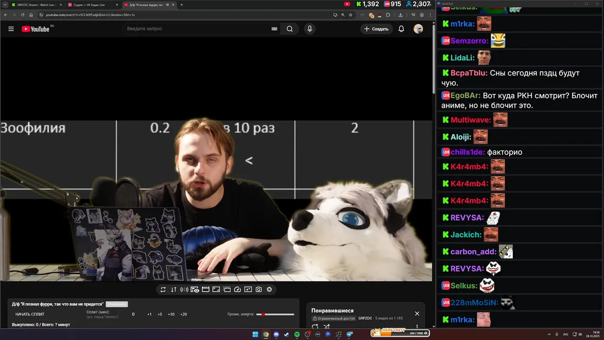
Task: Open the on-screen keyboard in search box
Action: (x=274, y=29)
